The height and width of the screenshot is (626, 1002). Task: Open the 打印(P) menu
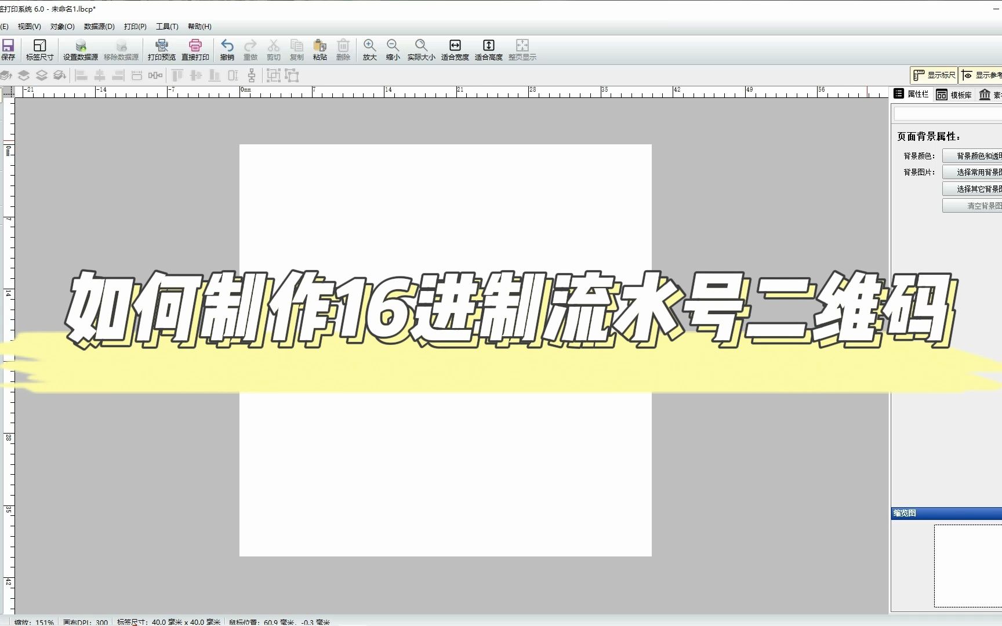click(135, 27)
